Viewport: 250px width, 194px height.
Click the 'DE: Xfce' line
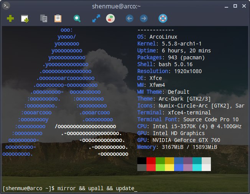(150, 78)
